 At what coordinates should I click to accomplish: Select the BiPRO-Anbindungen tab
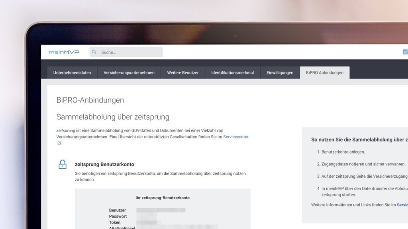[x=324, y=73]
